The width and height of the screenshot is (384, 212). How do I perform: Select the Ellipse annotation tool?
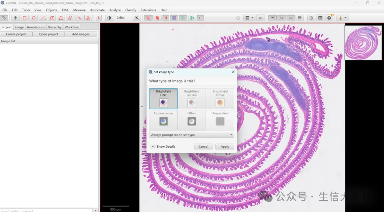[33, 18]
